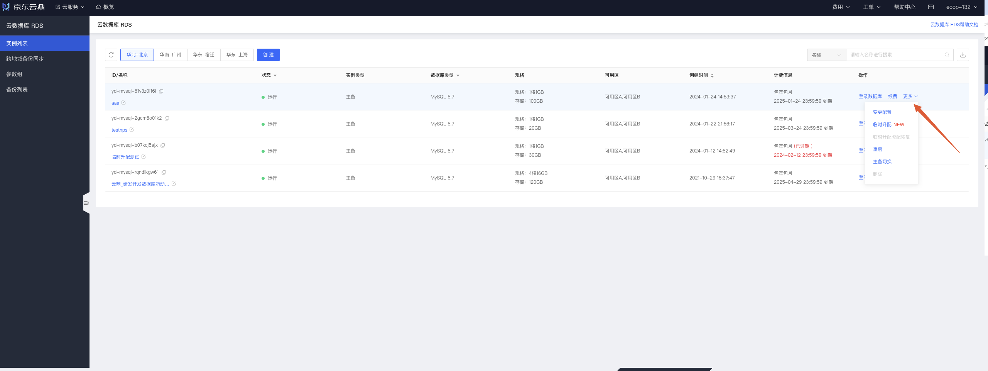Open the 名称 search type dropdown

click(x=826, y=55)
